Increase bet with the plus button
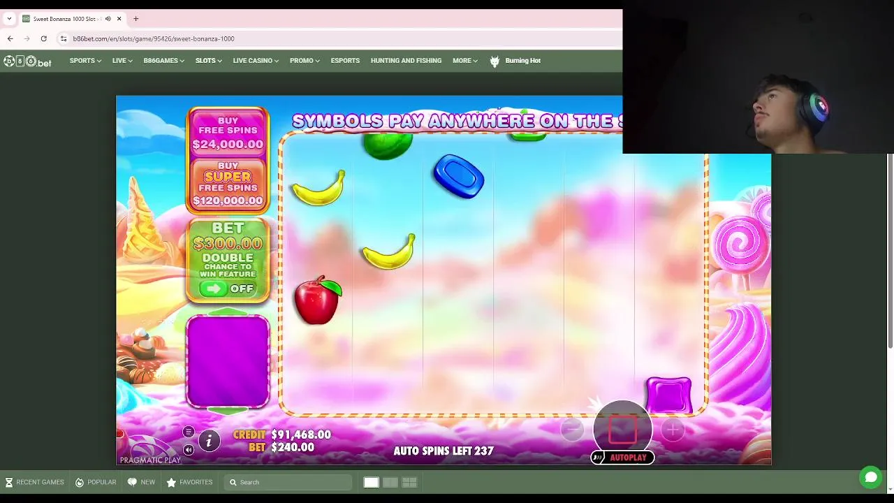Screen dimensions: 894x503 [673, 430]
